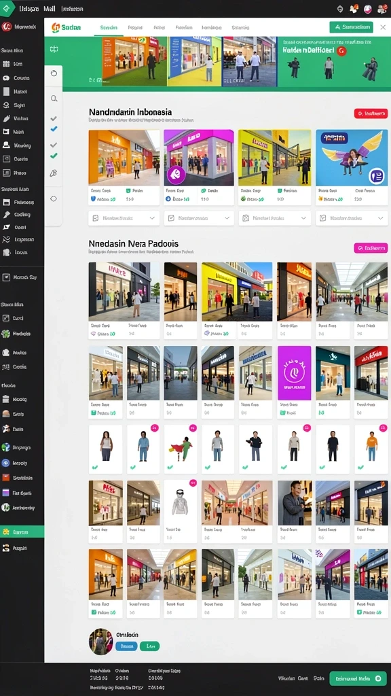
Task: Toggle the green checkmark in the floating panel
Action: (54, 156)
